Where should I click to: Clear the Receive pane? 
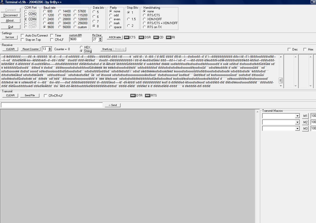tap(10, 49)
